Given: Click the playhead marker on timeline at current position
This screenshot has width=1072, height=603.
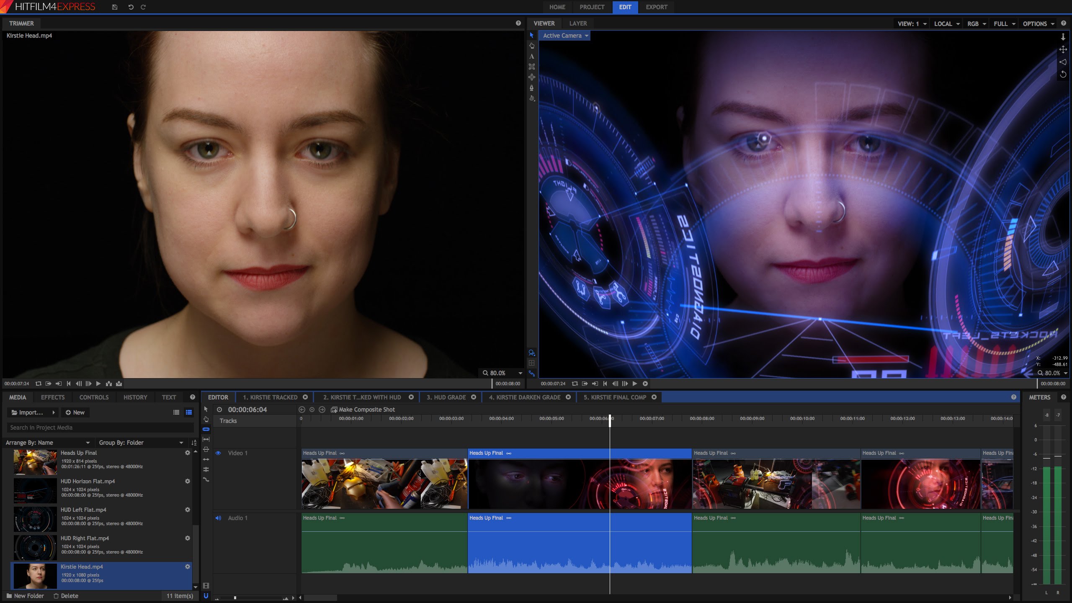Looking at the screenshot, I should pyautogui.click(x=610, y=418).
